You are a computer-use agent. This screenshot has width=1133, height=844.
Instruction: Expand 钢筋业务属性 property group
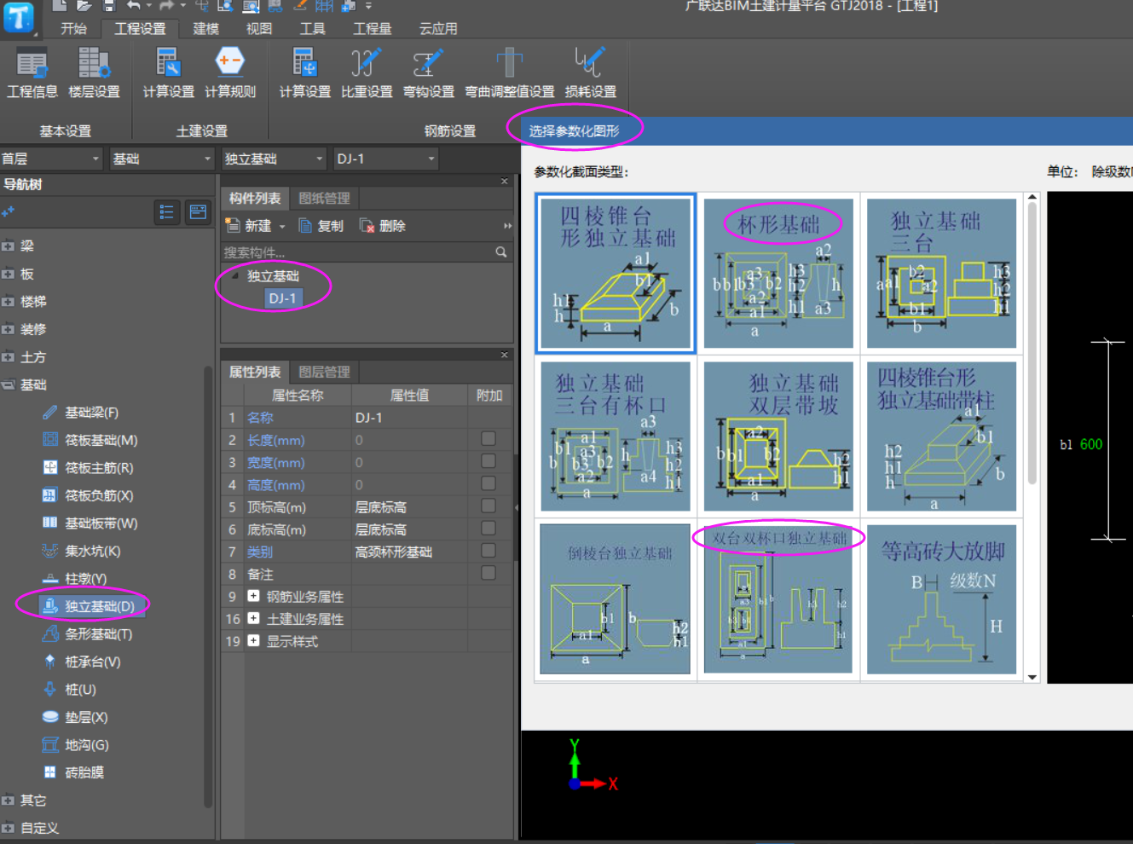253,596
